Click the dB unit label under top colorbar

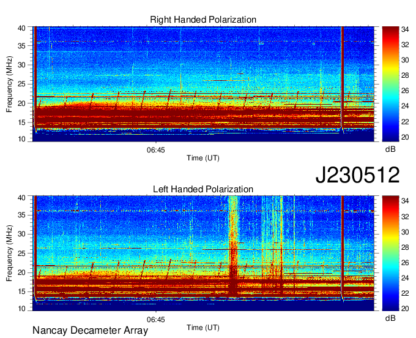390,149
